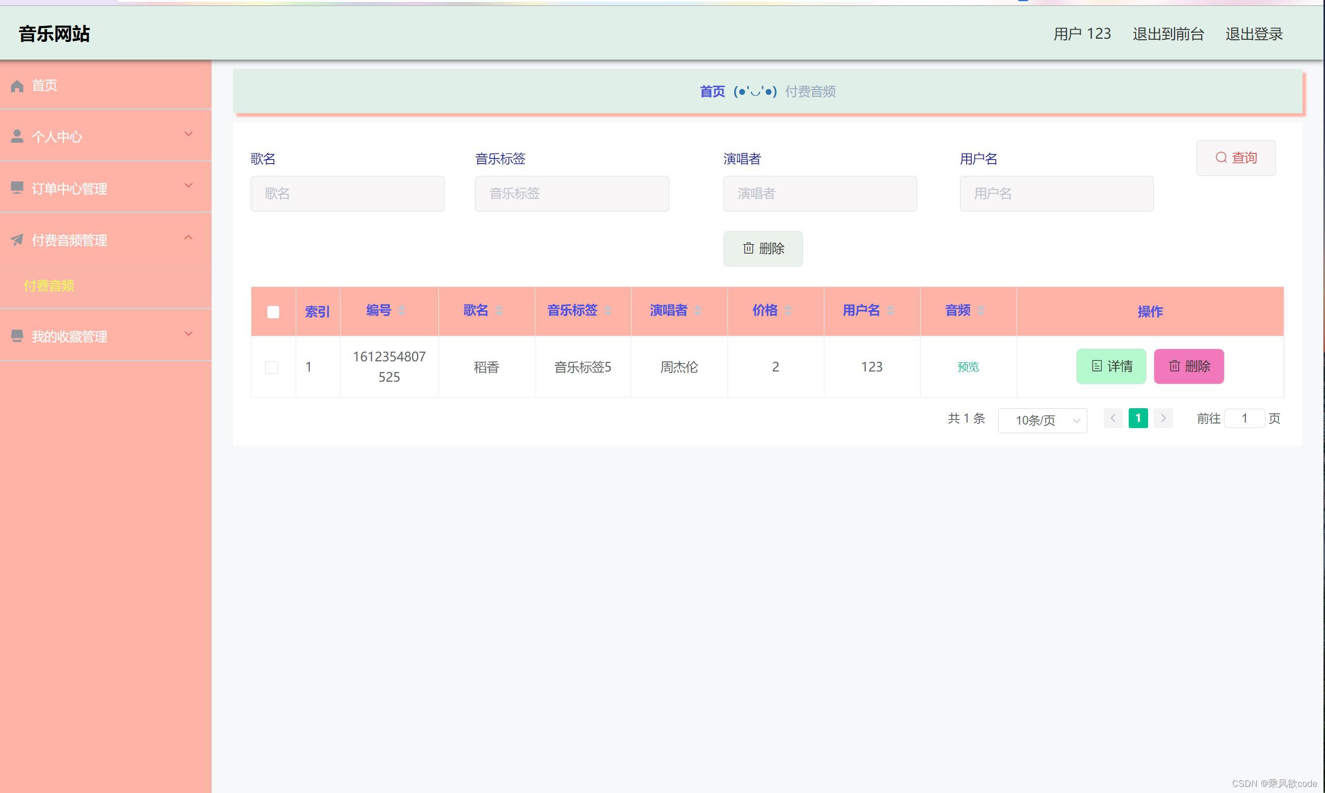Click the shop icon beside 我的收藏管理
Image resolution: width=1325 pixels, height=793 pixels.
(x=17, y=336)
